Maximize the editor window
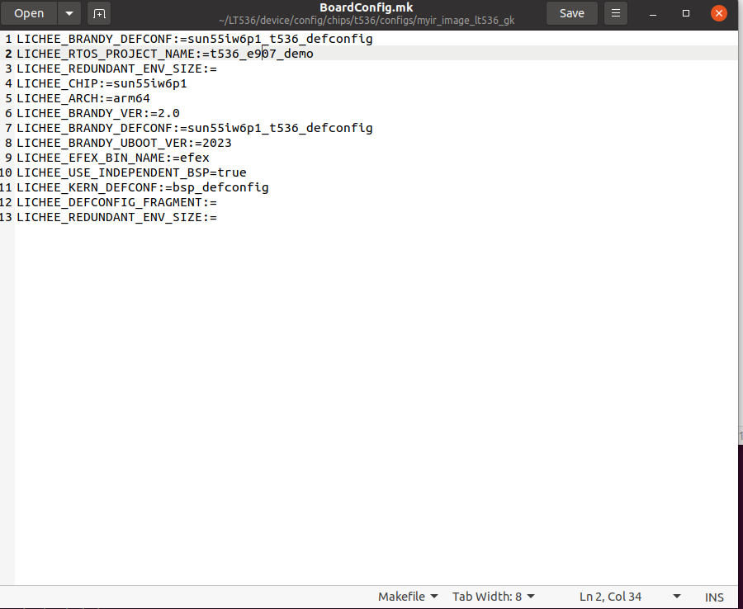Screen dimensions: 743x609 pos(686,13)
